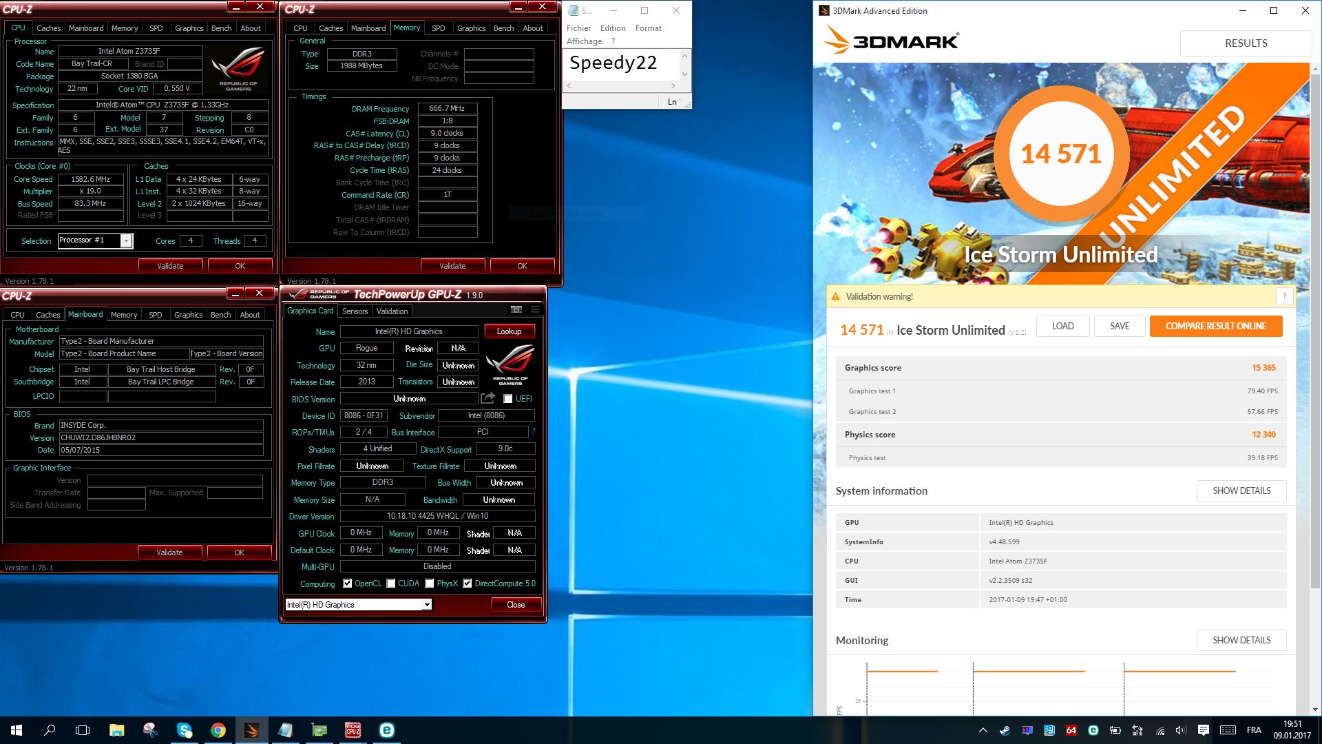
Task: Click the LOAD button in 3DMark
Action: 1062,326
